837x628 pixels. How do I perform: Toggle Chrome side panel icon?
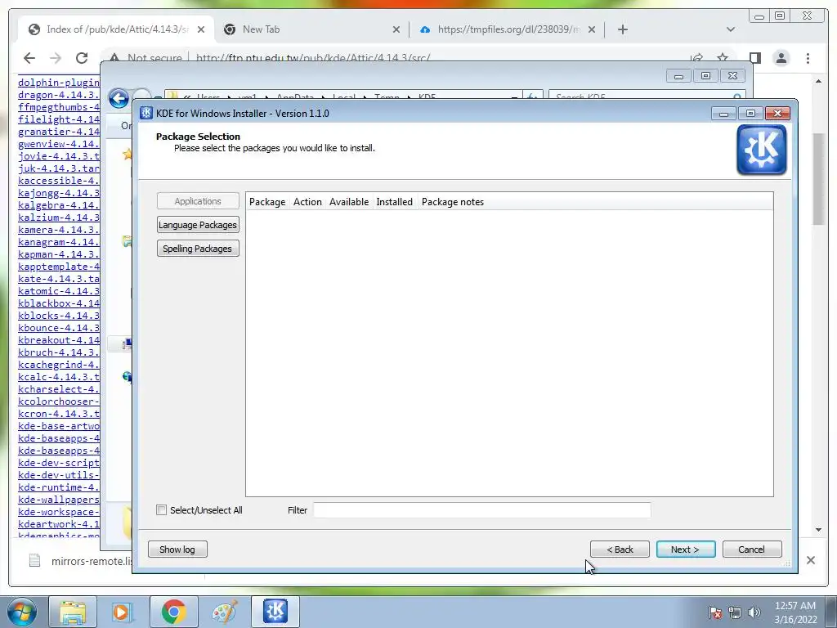pos(754,58)
